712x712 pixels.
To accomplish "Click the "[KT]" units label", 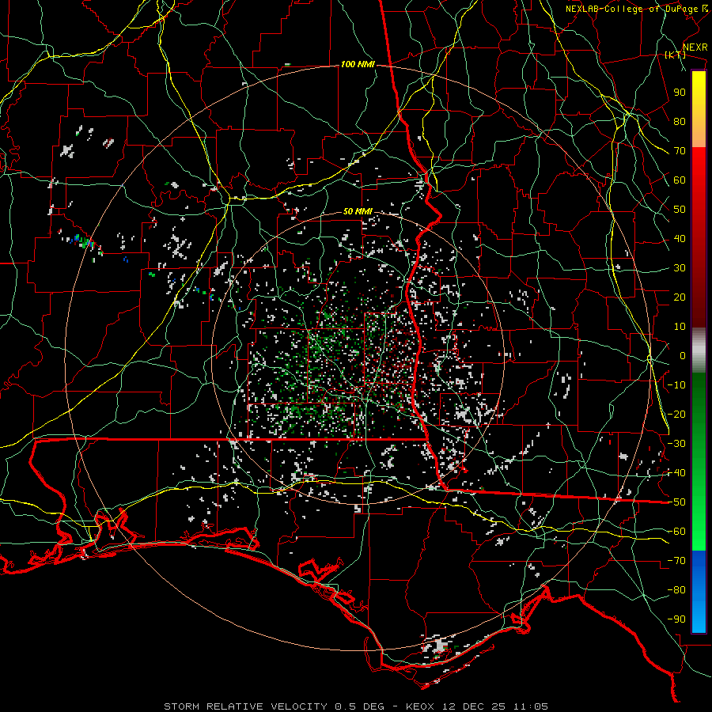I will click(676, 55).
